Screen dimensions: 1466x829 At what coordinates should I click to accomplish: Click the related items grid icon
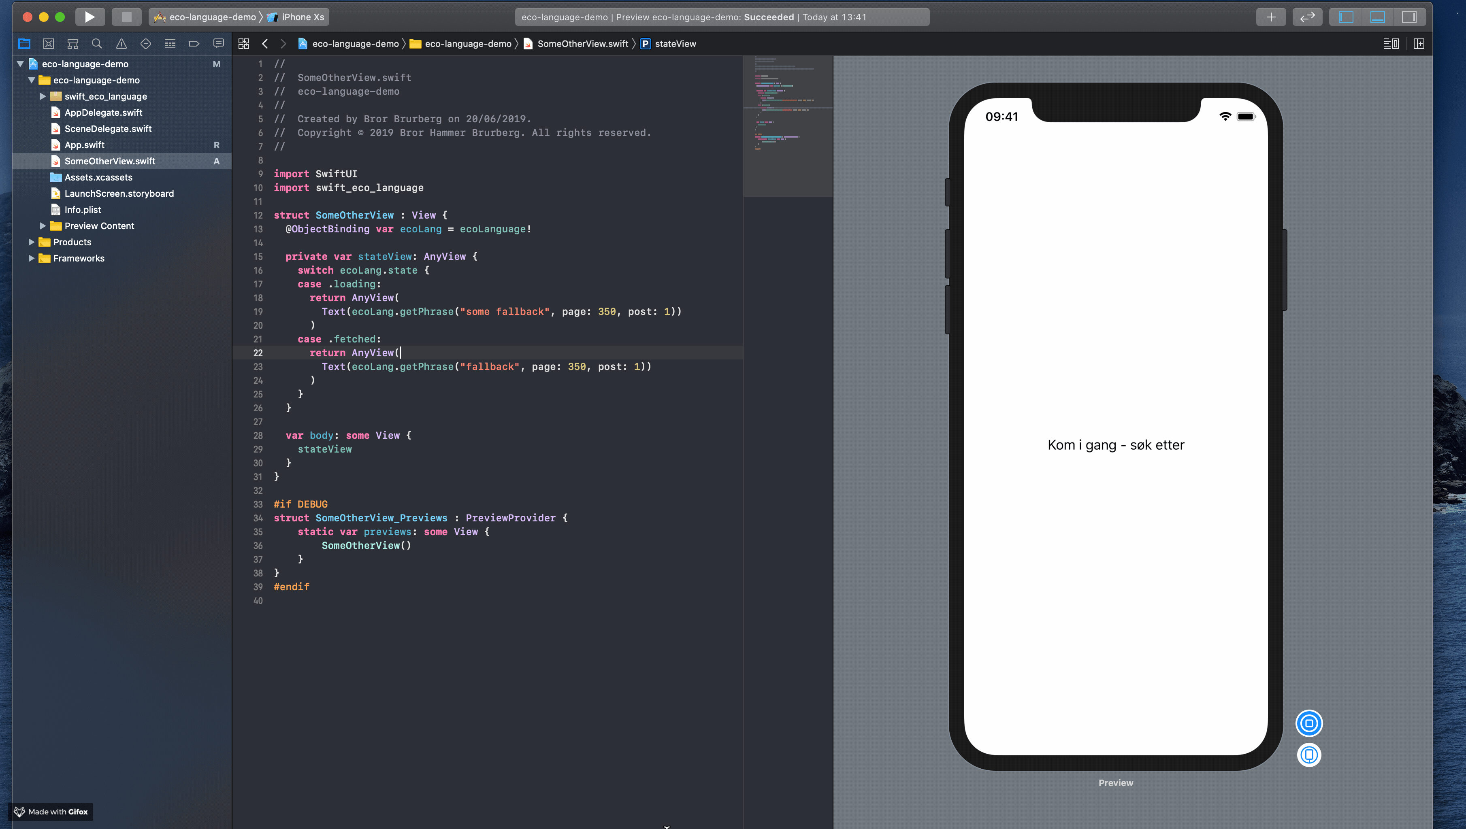pyautogui.click(x=244, y=44)
